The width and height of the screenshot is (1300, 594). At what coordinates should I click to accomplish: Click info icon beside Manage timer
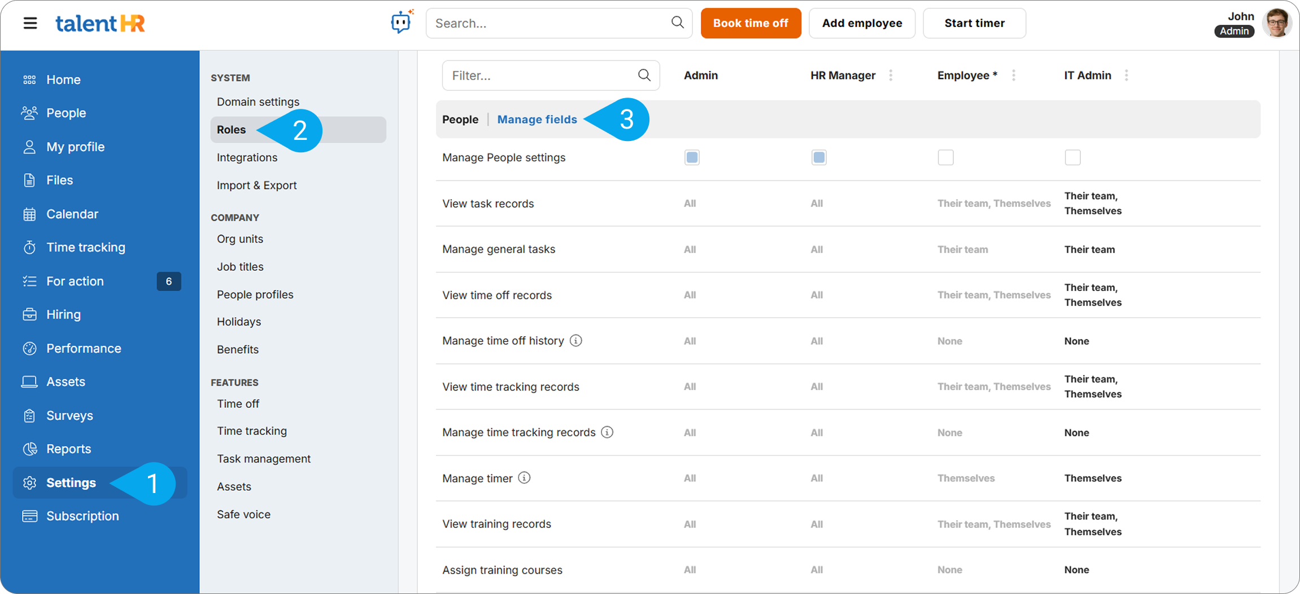click(524, 478)
